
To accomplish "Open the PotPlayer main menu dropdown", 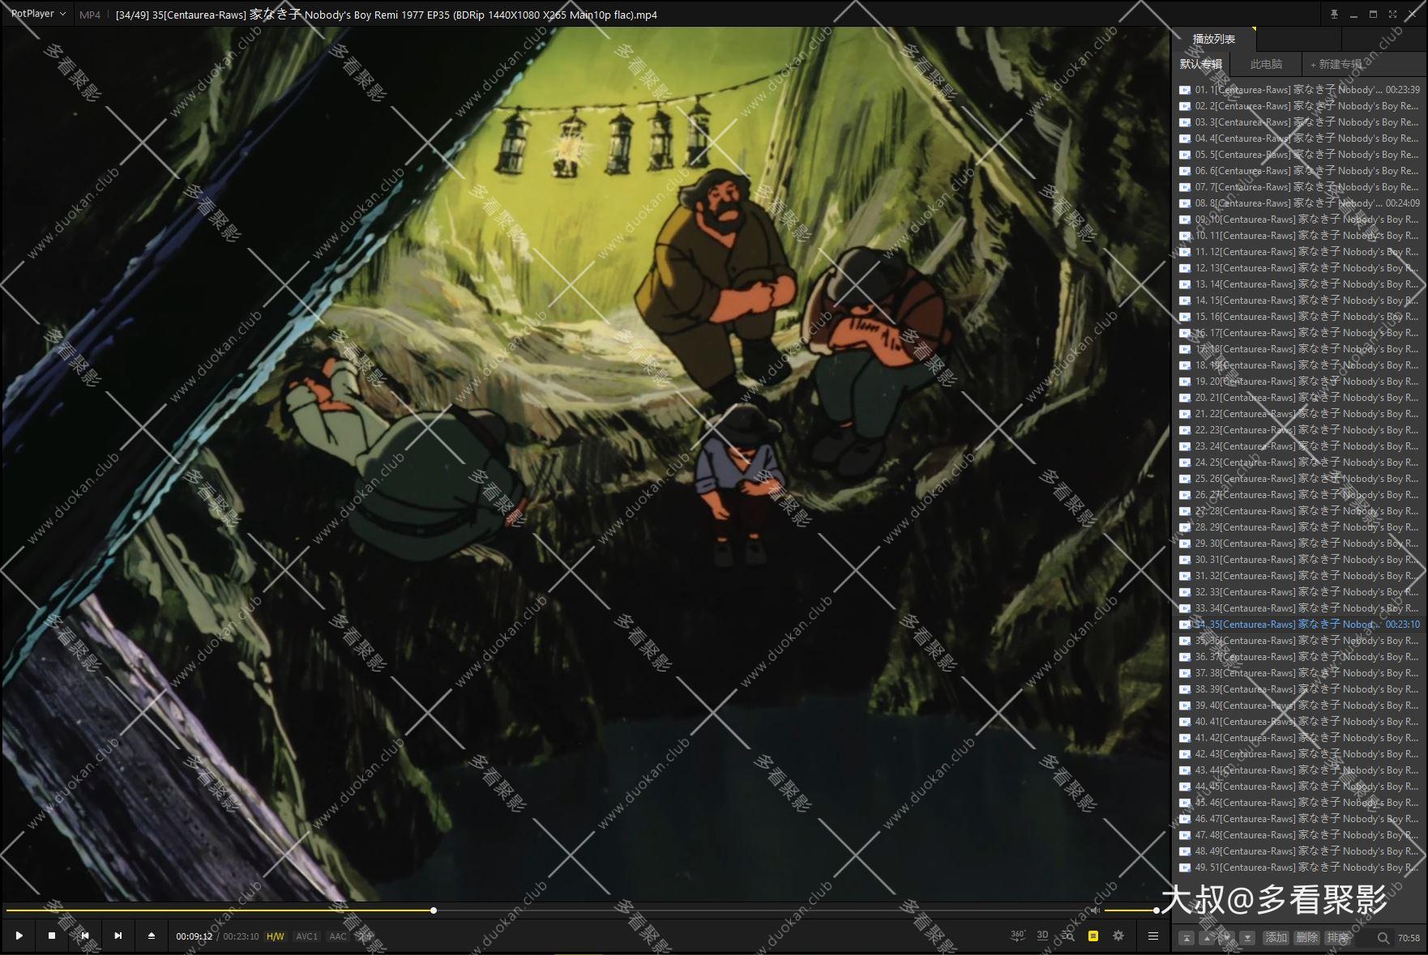I will pos(38,14).
